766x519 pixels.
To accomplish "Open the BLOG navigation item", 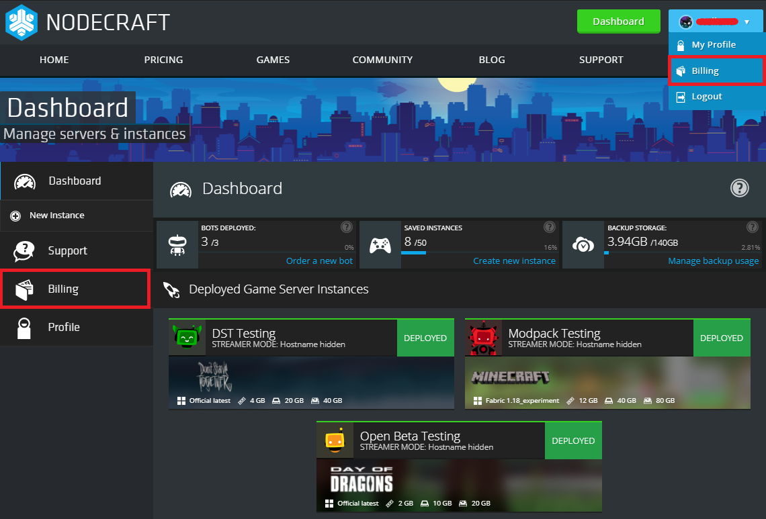I will (492, 60).
